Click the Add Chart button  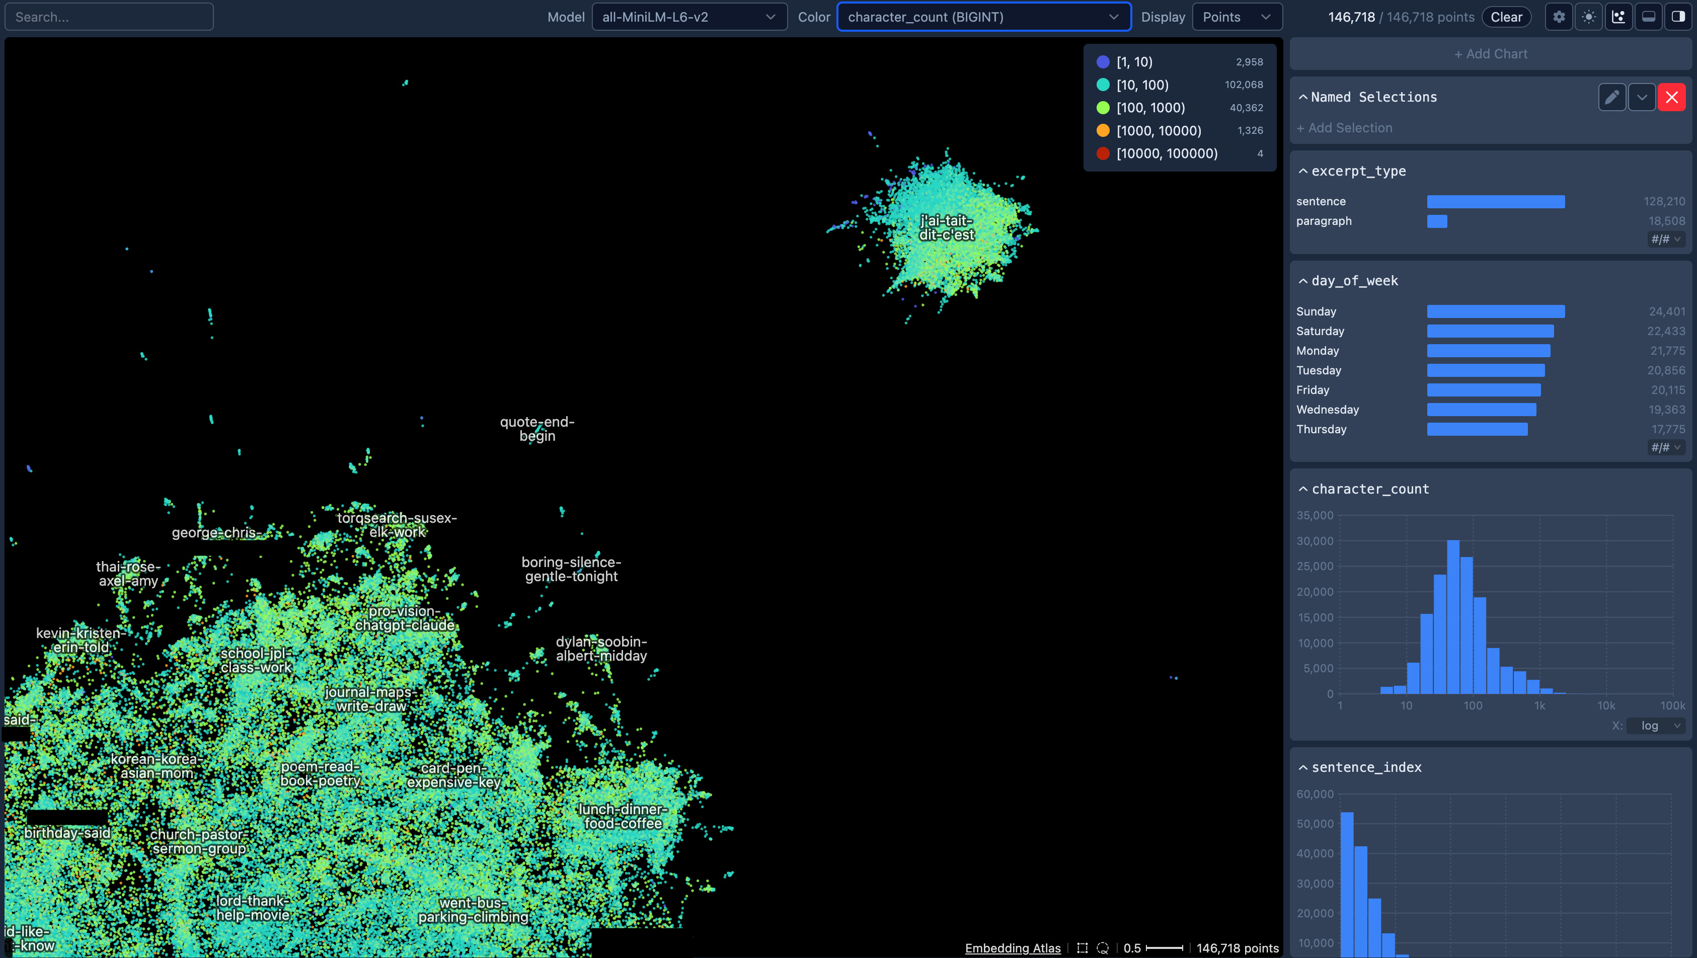coord(1490,54)
